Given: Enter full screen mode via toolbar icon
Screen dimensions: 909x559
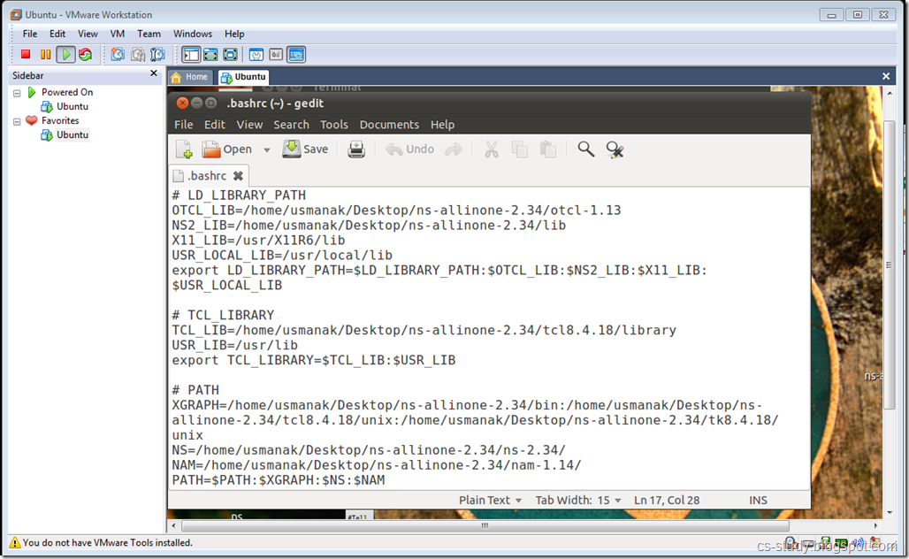Looking at the screenshot, I should [x=230, y=55].
